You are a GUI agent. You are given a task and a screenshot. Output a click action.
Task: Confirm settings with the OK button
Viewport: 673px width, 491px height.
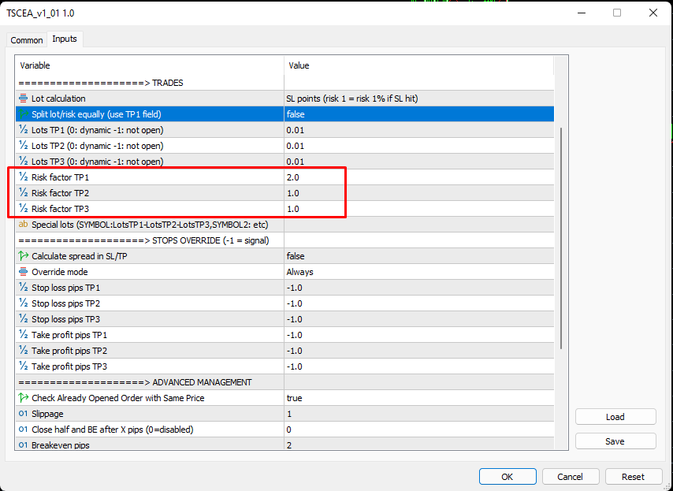point(508,477)
